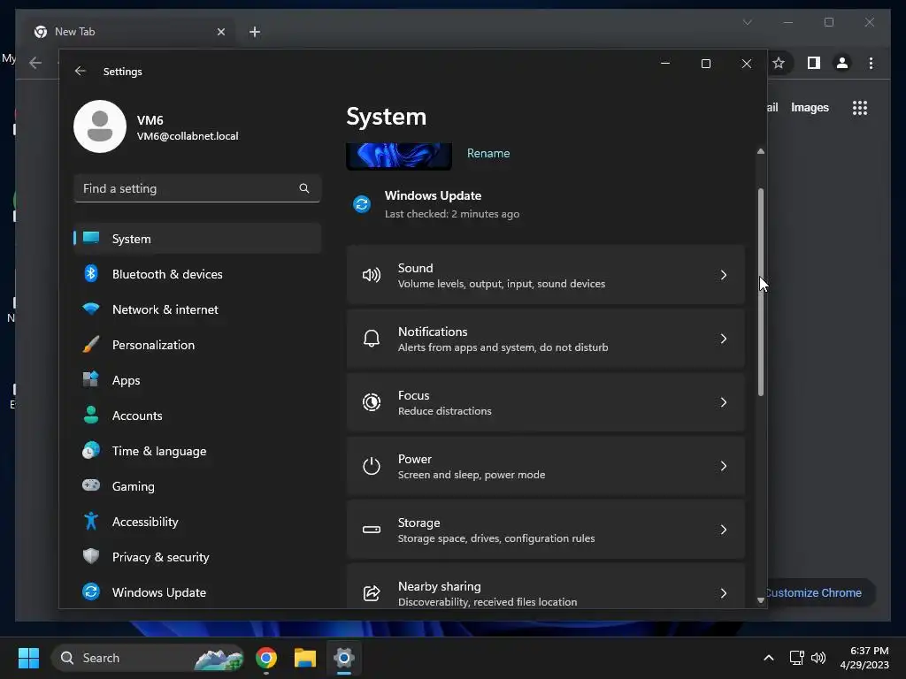The image size is (906, 679).
Task: Go to Time & language
Action: pos(197,450)
